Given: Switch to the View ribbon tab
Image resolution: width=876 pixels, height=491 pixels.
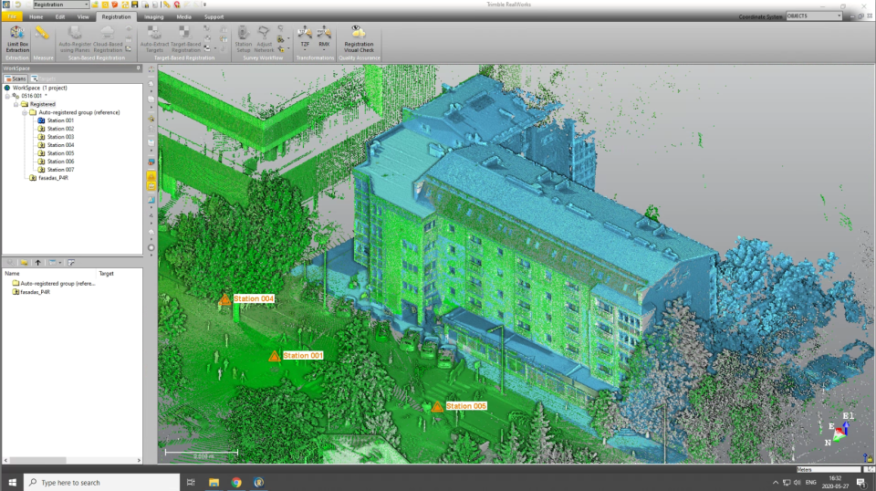Looking at the screenshot, I should 83,16.
